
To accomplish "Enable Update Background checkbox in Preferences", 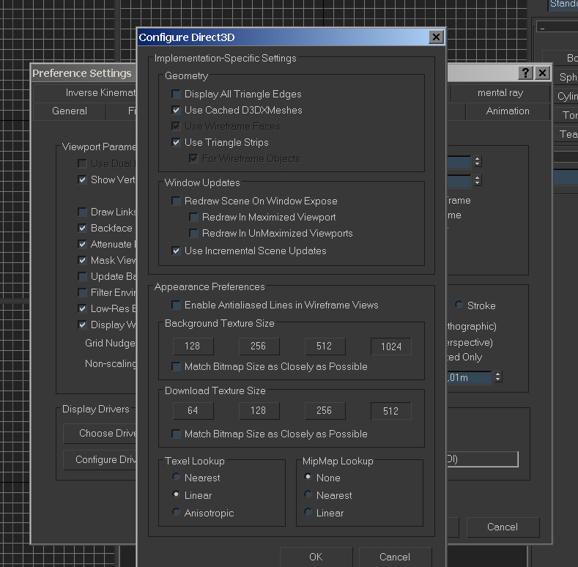I will [x=82, y=276].
